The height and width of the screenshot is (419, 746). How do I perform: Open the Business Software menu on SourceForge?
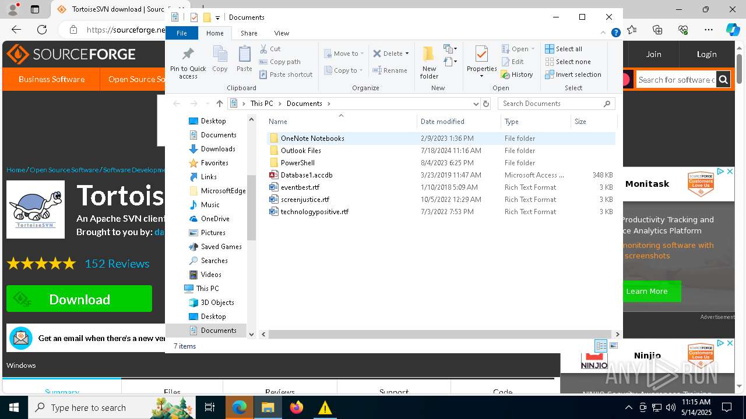(x=51, y=79)
